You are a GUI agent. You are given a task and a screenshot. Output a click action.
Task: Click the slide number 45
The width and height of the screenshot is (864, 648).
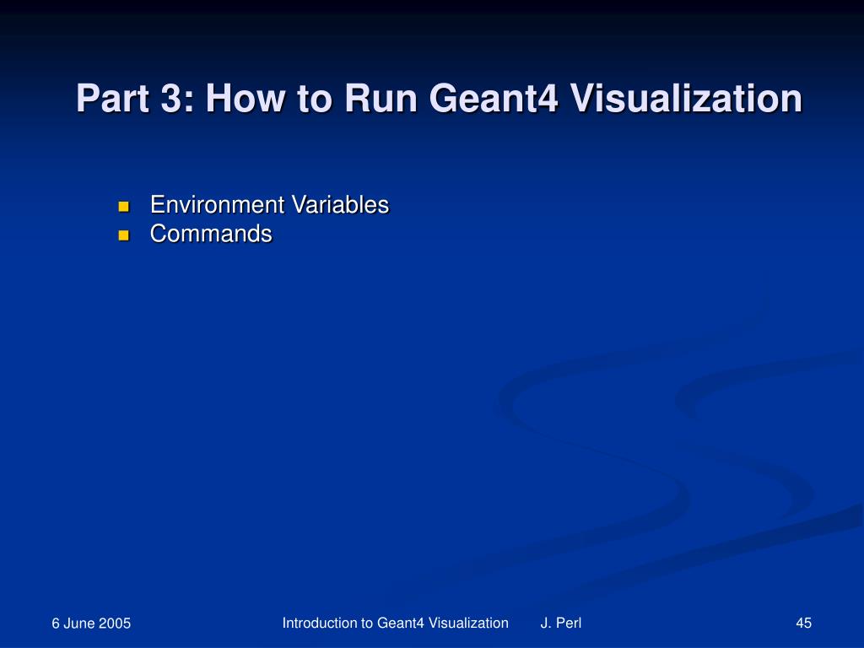point(803,624)
